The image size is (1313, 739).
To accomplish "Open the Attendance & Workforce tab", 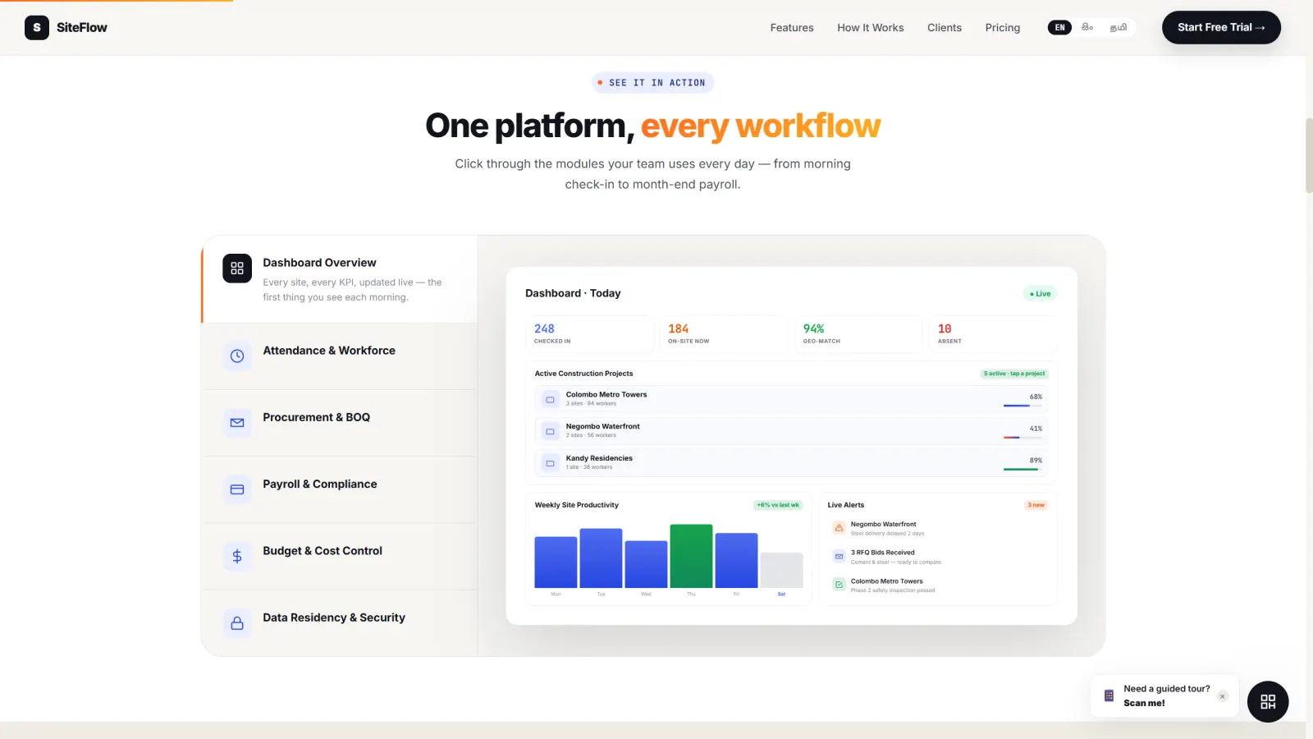I will pos(340,356).
